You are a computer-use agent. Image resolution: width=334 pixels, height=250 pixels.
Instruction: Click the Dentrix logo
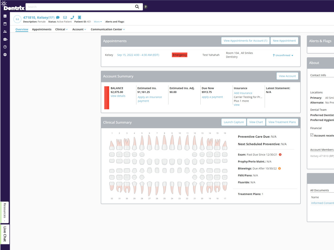(13, 6)
